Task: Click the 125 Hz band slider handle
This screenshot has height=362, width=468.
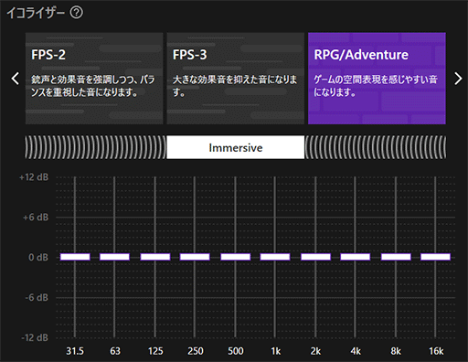Action: coord(155,257)
